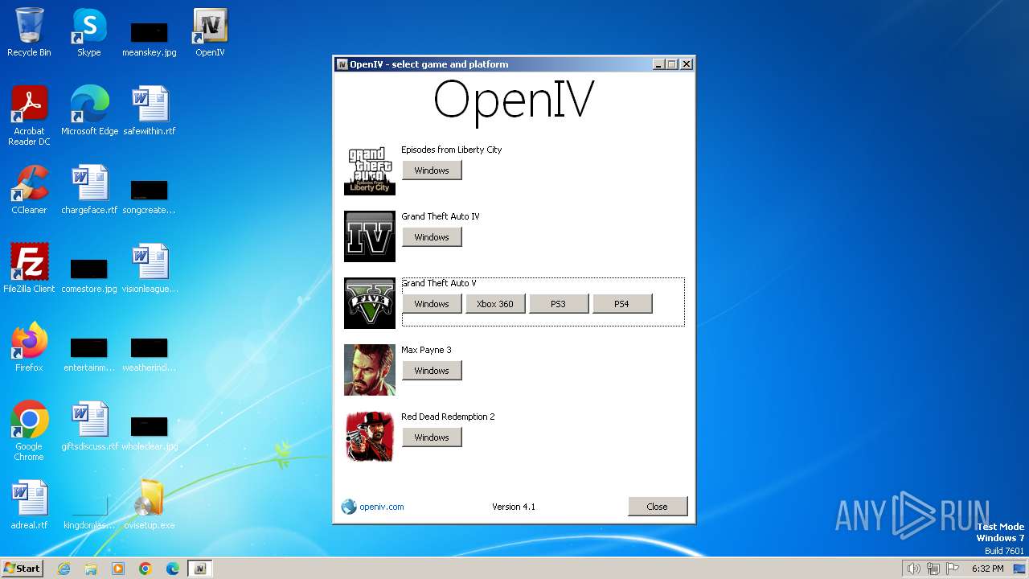Click the OpenIV title bar icon

tap(342, 64)
